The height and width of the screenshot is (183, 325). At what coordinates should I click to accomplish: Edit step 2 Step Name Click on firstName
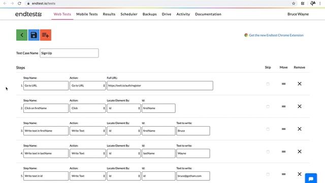click(x=46, y=108)
